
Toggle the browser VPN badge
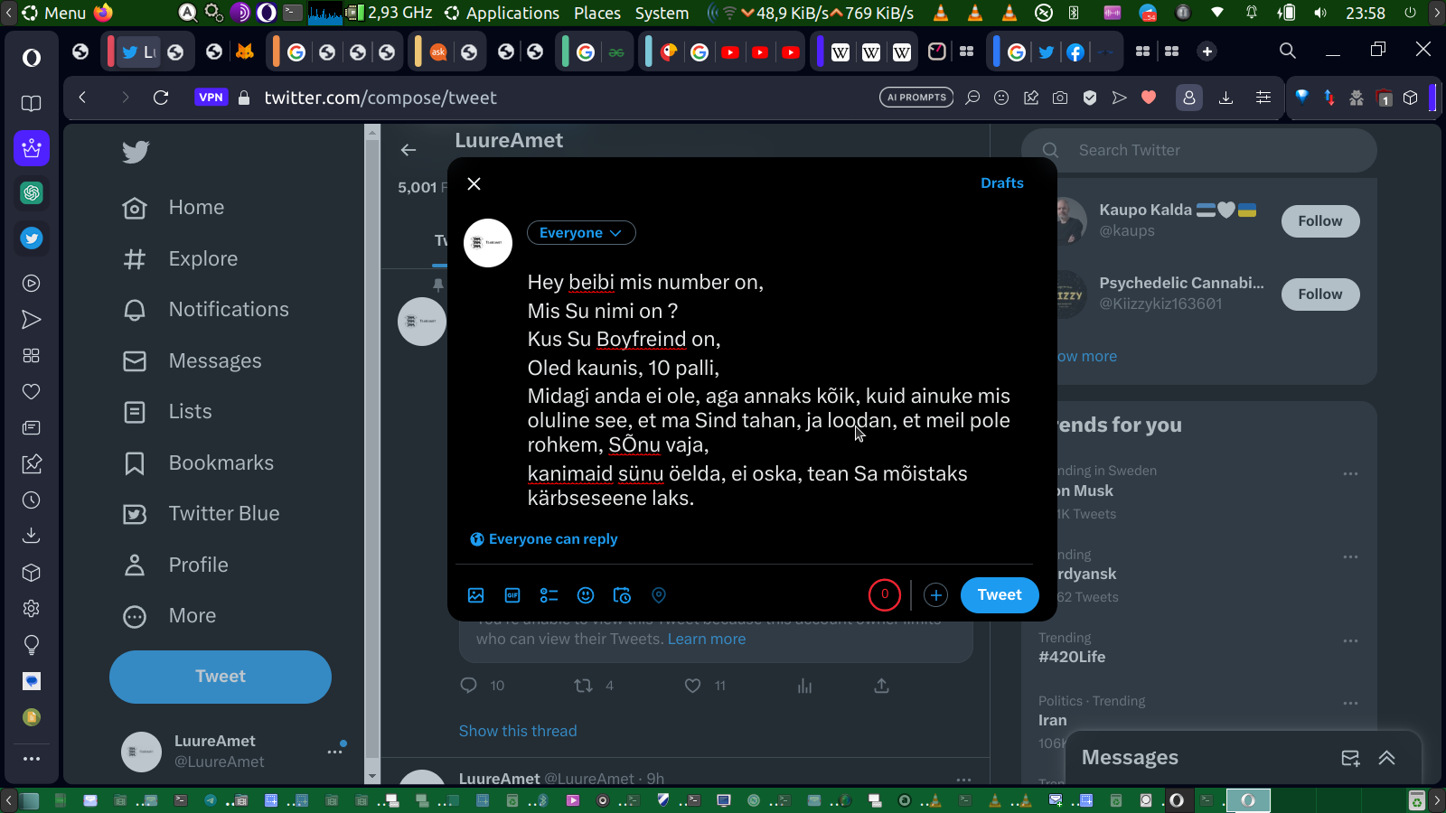[x=211, y=98]
